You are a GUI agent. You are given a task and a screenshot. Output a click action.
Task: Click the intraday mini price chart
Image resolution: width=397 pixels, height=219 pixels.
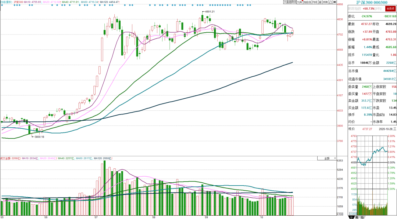tap(372, 163)
